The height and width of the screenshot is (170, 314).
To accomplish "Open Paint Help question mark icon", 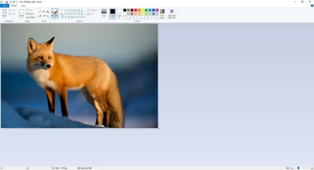I will pyautogui.click(x=312, y=6).
